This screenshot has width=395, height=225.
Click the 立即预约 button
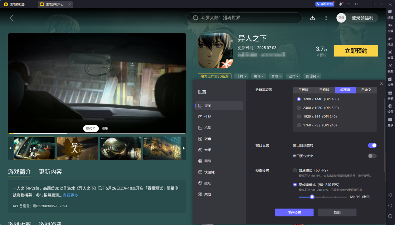pyautogui.click(x=356, y=51)
